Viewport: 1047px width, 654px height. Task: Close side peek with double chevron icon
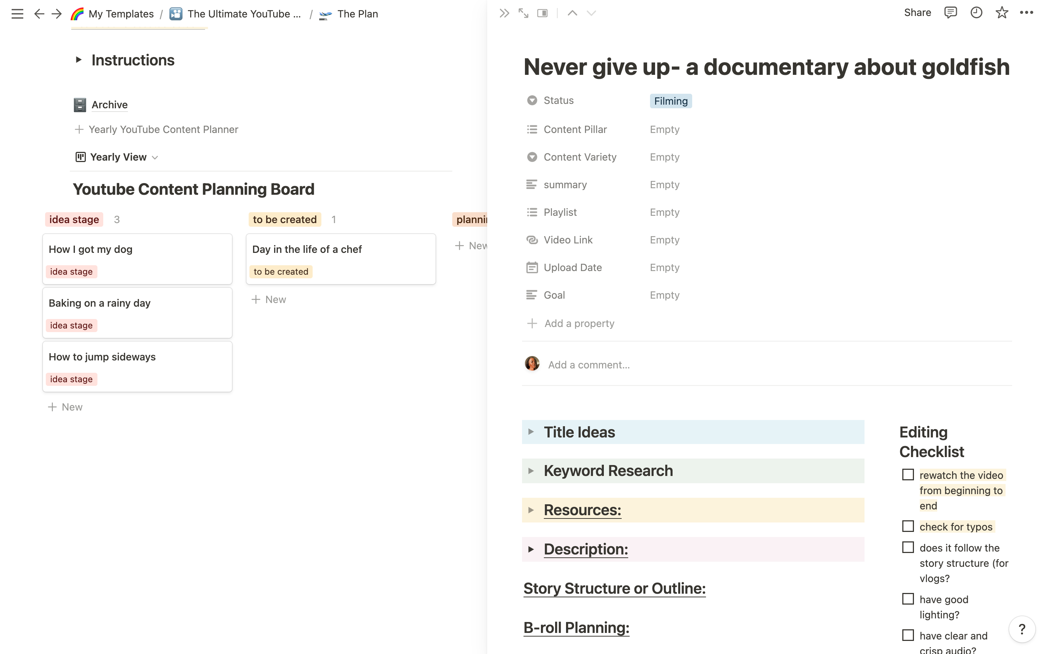click(x=504, y=13)
